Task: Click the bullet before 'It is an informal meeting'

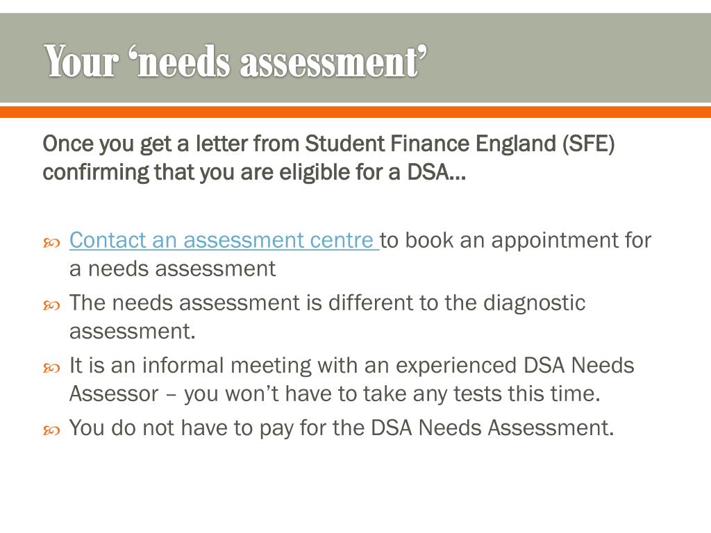Action: point(52,367)
